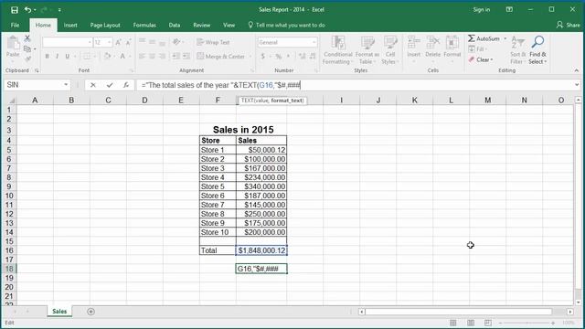Click the Format Painter brush icon
Screen dimensions: 585x329
(27, 58)
